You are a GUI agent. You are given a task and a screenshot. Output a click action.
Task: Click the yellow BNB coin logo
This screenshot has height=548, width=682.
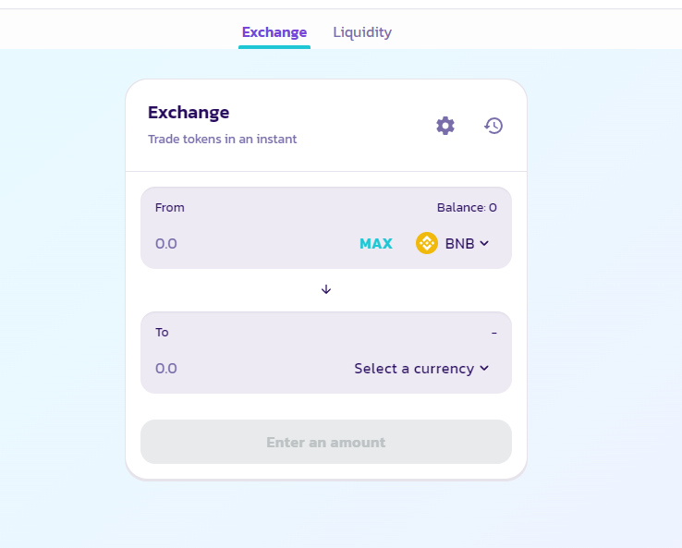pyautogui.click(x=427, y=243)
